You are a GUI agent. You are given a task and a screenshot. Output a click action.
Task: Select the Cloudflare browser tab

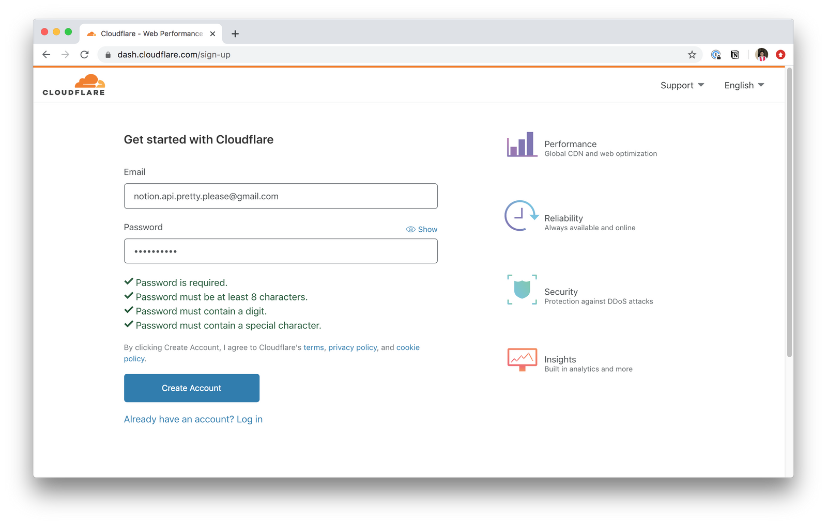[151, 34]
